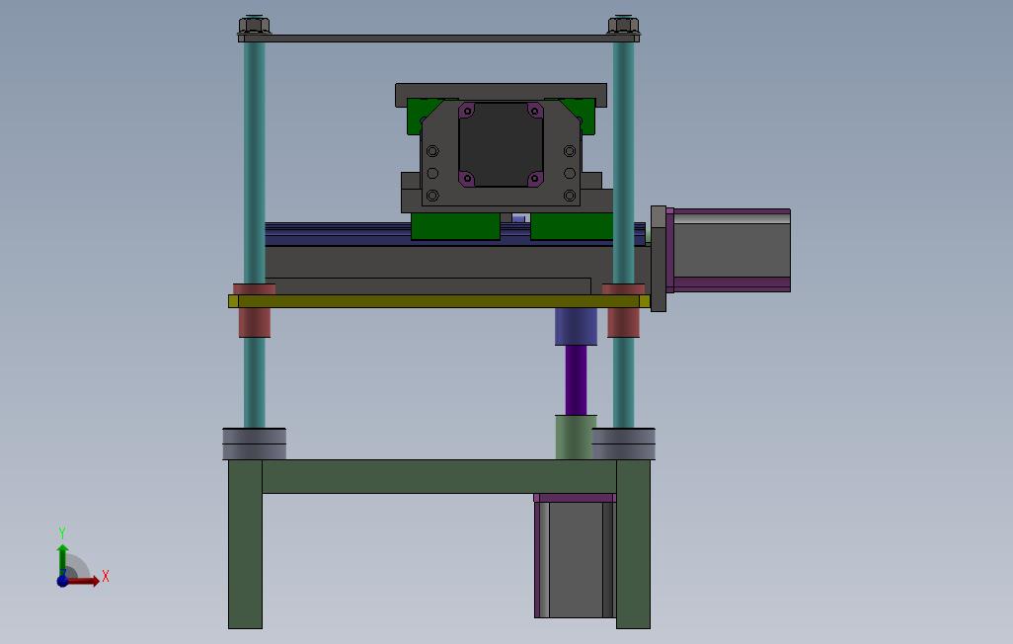Select the top-right hex nut
1013x644 pixels.
point(623,26)
